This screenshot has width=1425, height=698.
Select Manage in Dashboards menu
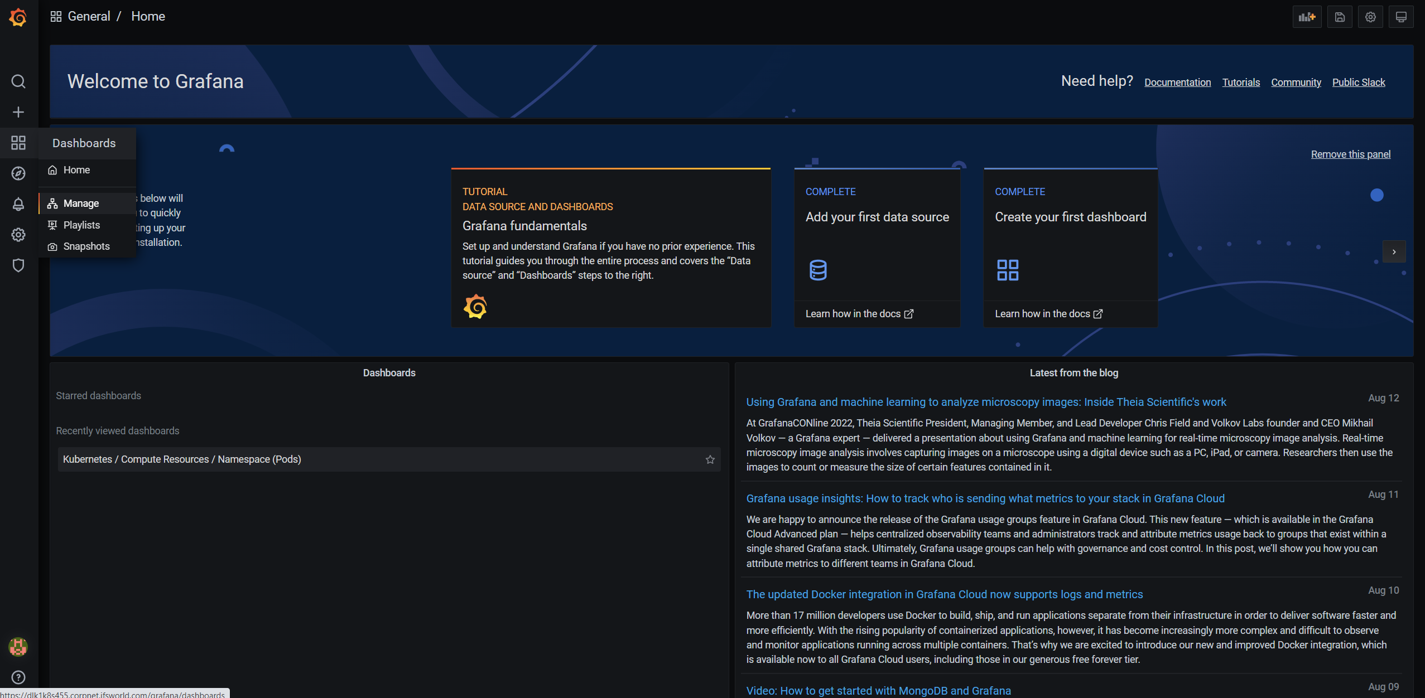tap(81, 203)
